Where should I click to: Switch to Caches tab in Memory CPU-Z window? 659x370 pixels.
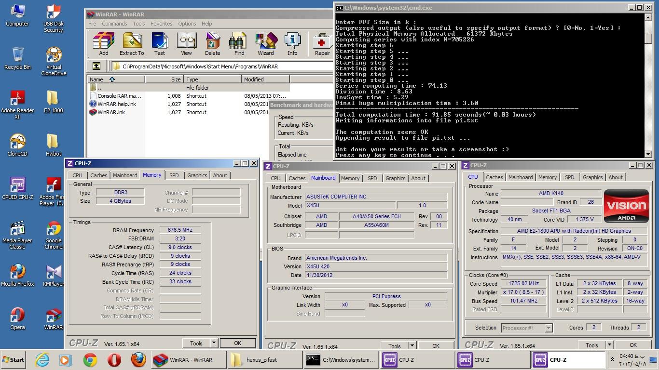point(99,175)
